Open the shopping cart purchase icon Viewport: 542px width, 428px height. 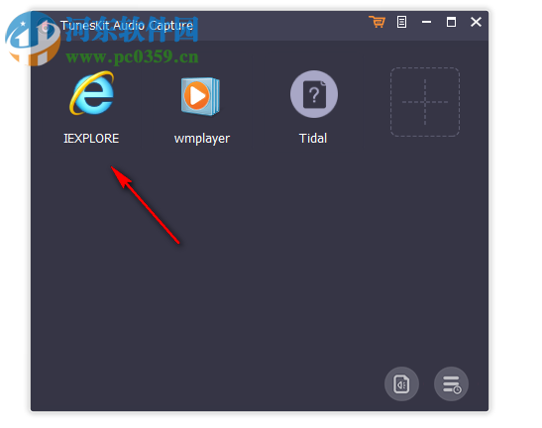(378, 22)
